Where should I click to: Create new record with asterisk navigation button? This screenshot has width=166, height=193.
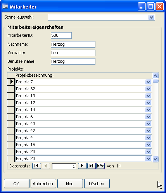point(100,166)
